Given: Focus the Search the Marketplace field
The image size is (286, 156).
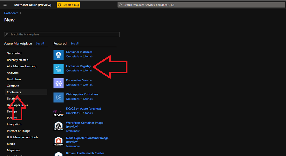Looking at the screenshot, I should (62, 34).
